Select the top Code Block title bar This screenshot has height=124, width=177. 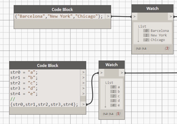(x=62, y=9)
